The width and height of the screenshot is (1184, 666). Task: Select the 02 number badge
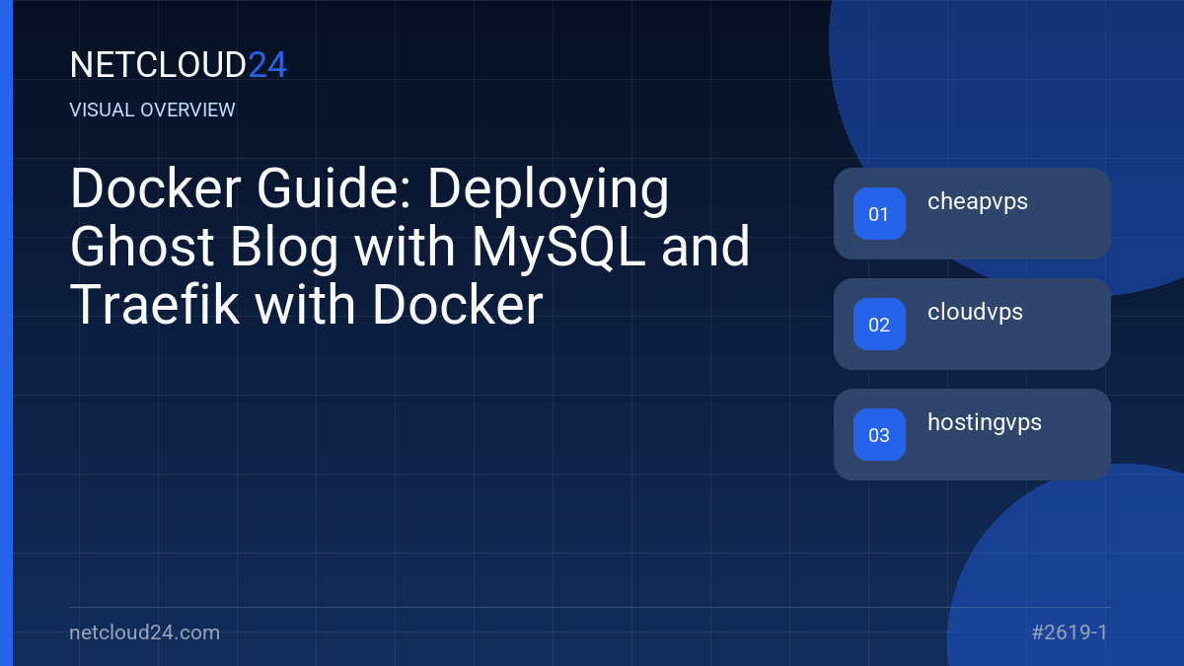[879, 325]
